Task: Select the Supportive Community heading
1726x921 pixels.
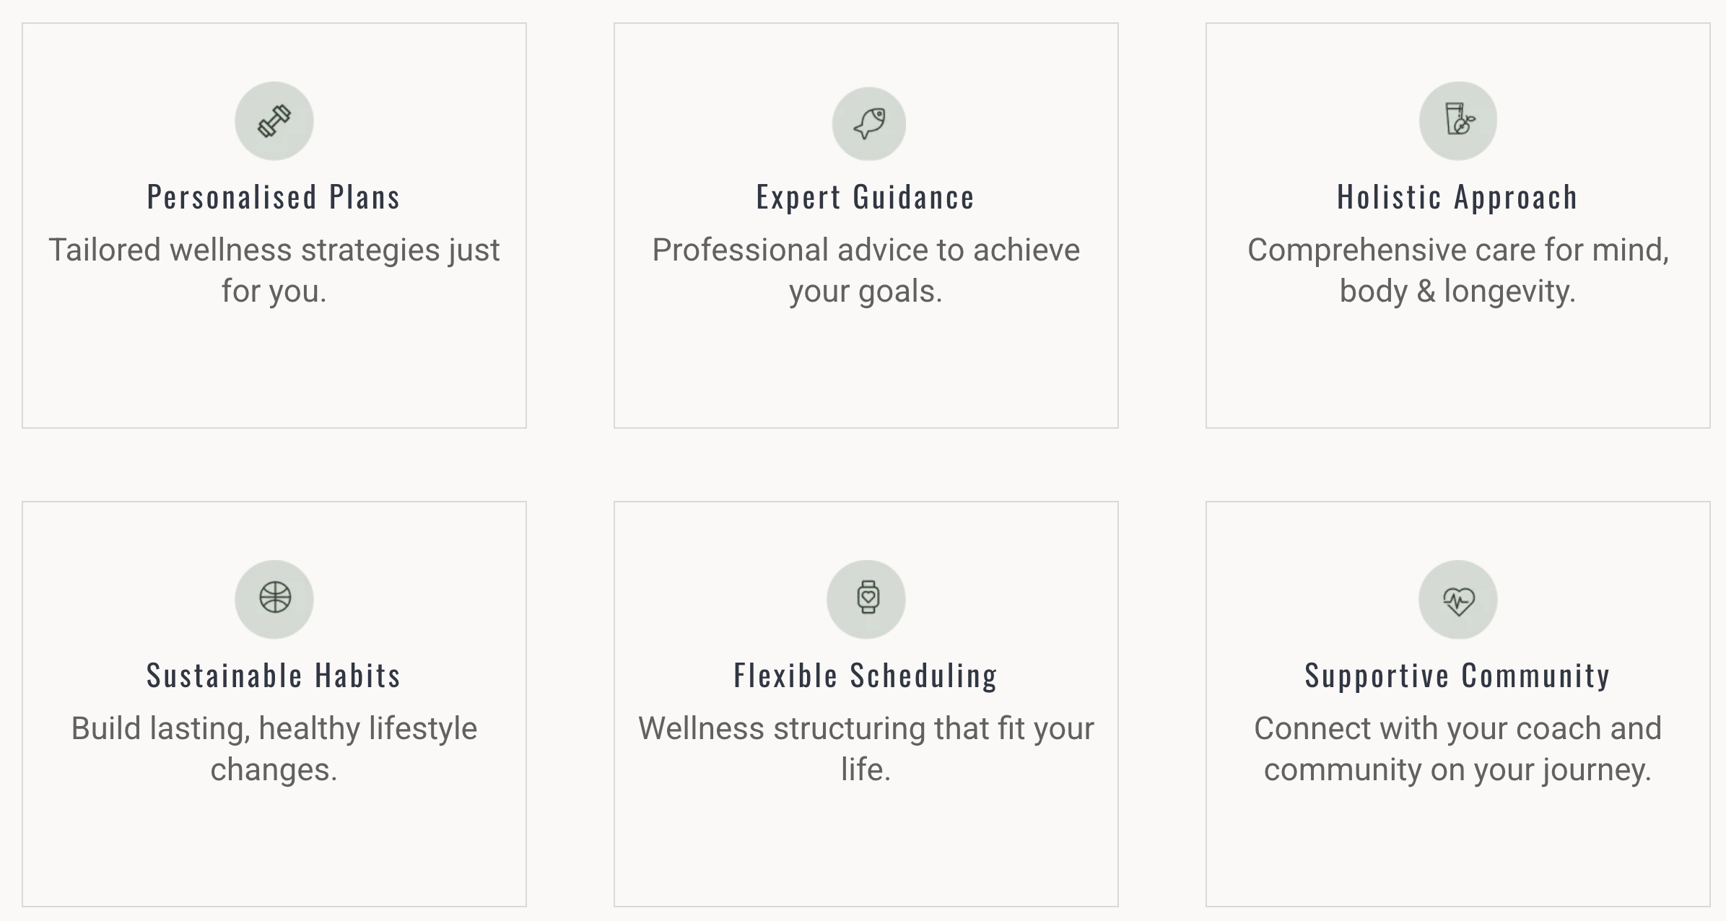Action: [x=1457, y=676]
